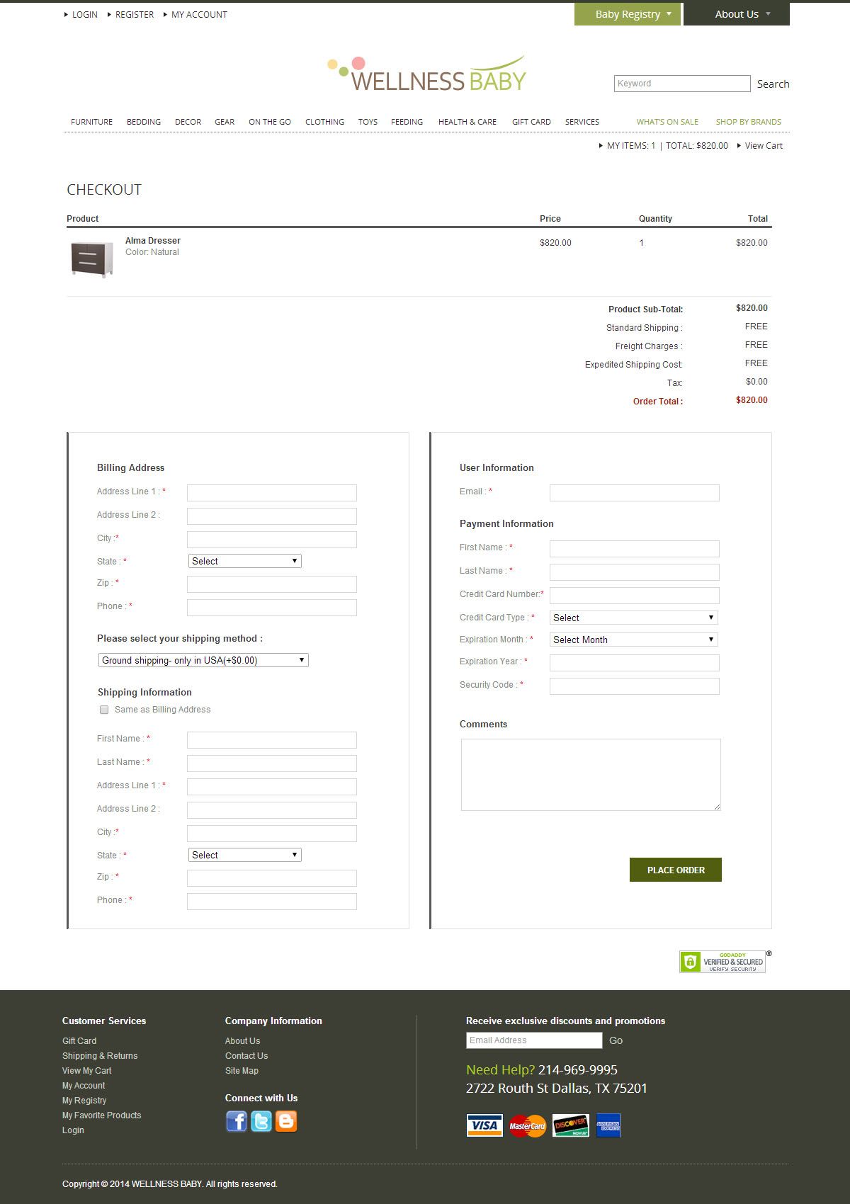Click Shipping & Returns footer link

point(100,1056)
